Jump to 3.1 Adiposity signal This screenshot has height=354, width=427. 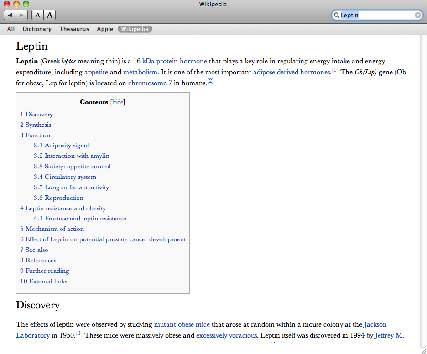(61, 146)
